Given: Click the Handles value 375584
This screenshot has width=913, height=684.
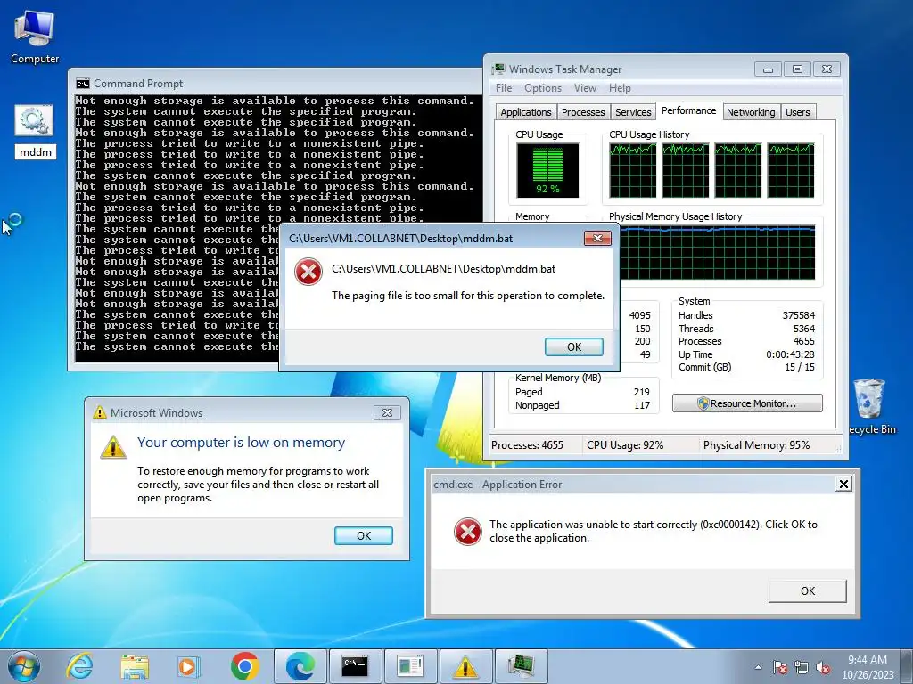Looking at the screenshot, I should (x=798, y=315).
